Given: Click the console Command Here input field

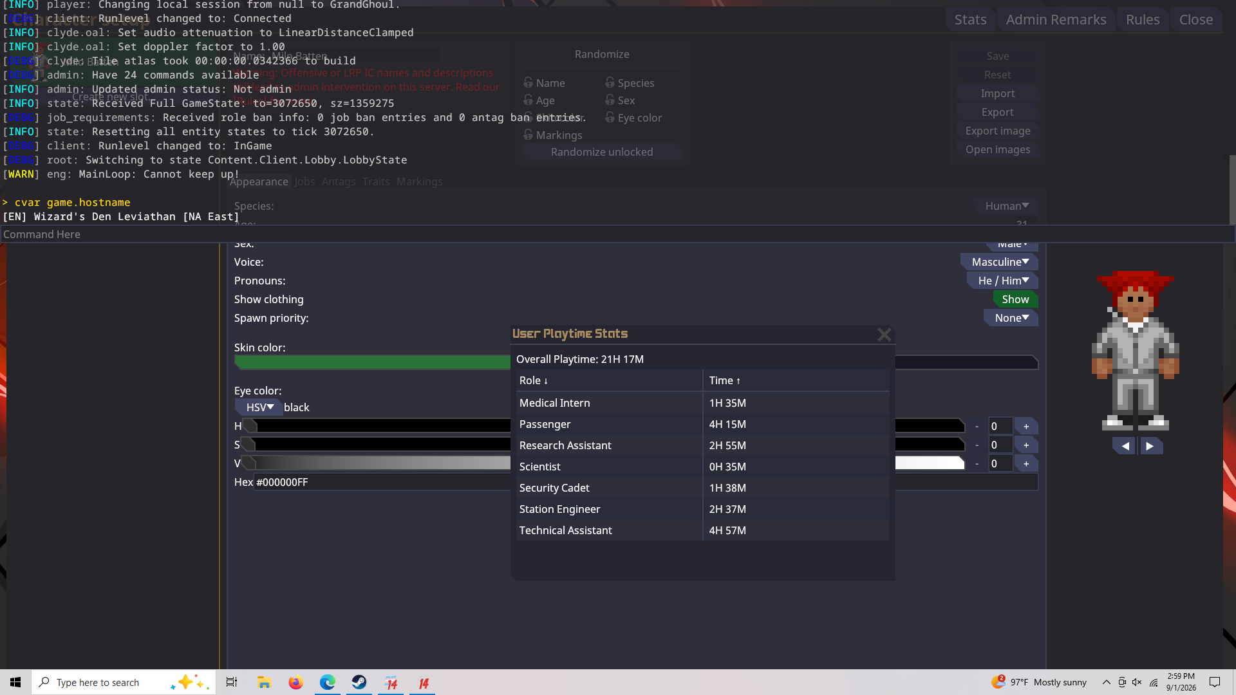Looking at the screenshot, I should point(617,234).
